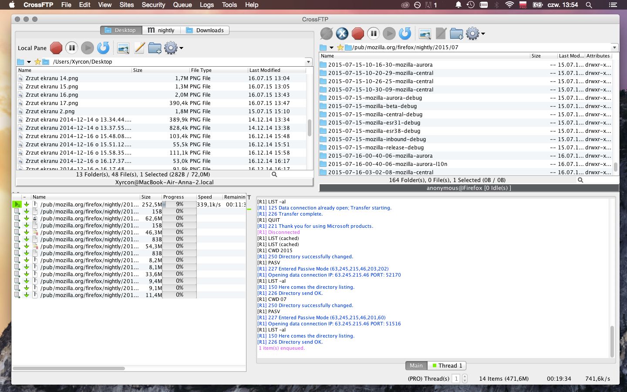The image size is (627, 392).
Task: Refresh the local Desktop file listing
Action: click(103, 48)
